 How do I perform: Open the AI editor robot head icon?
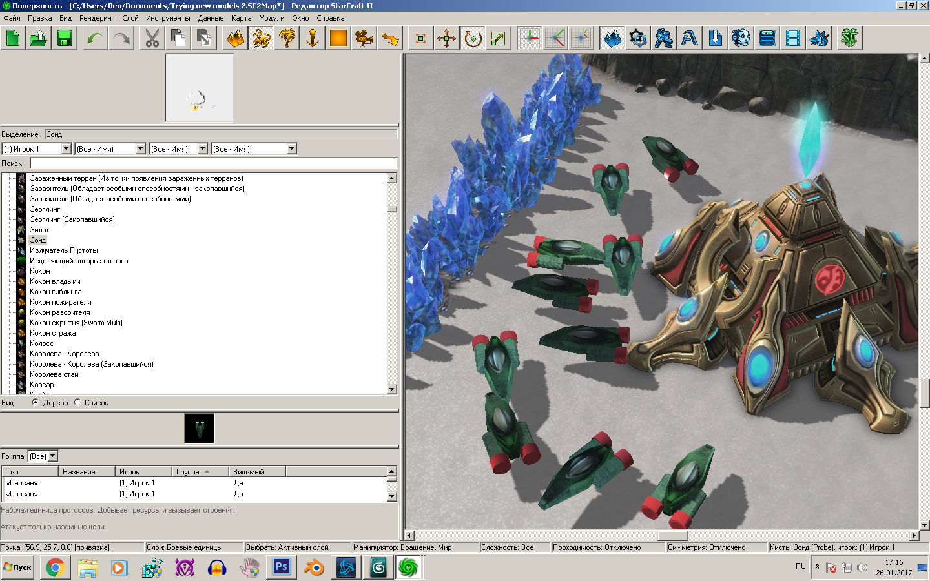(x=741, y=38)
